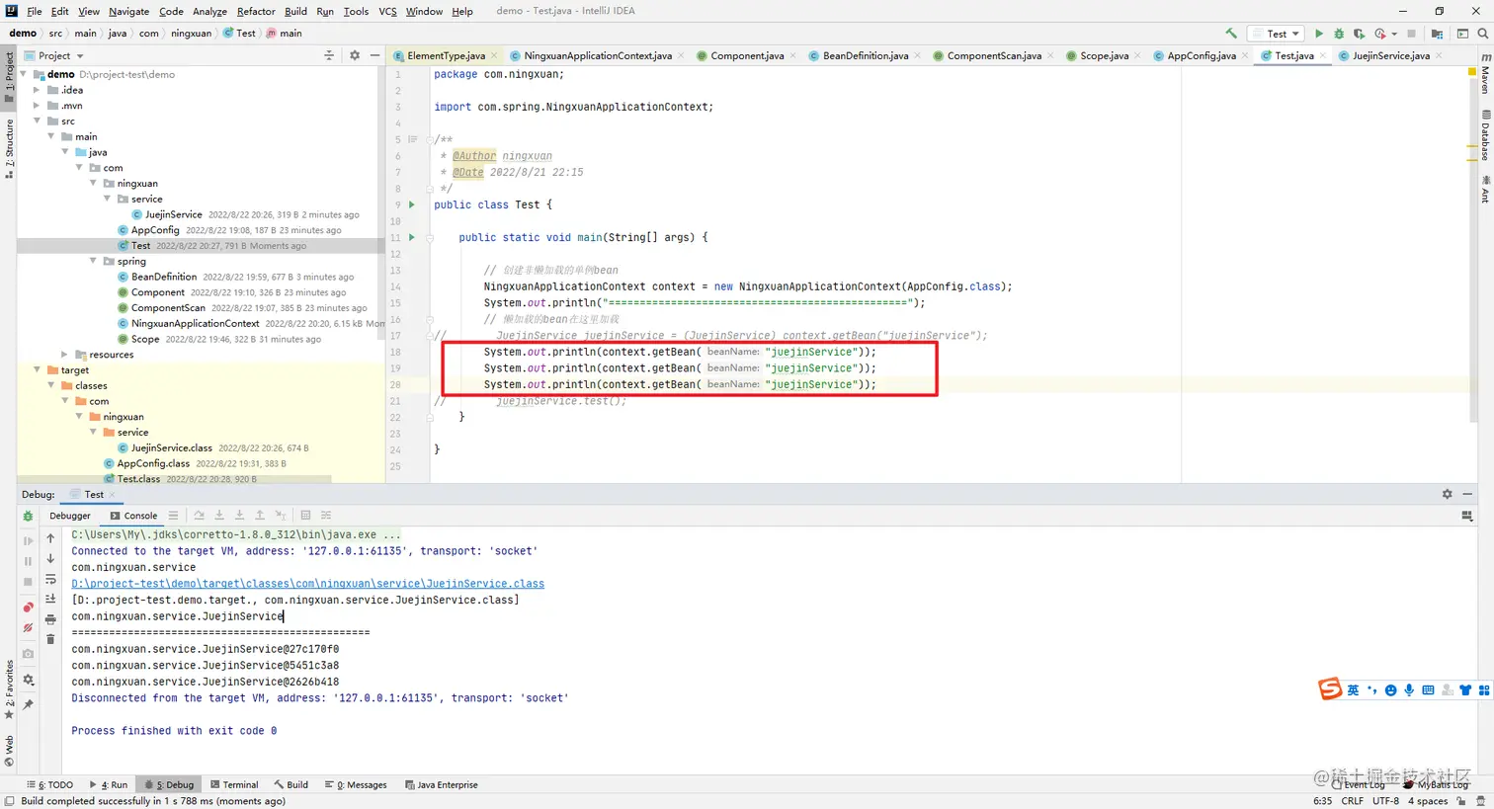Collapse the demo root node
The width and height of the screenshot is (1494, 809).
(24, 74)
